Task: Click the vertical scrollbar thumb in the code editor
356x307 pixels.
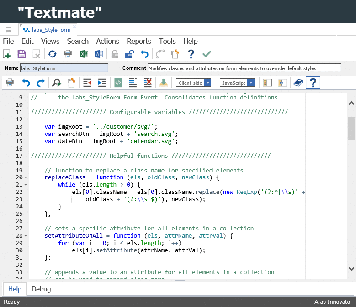Action: [x=351, y=128]
